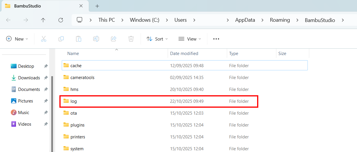Click Windows (C:) in address bar
Screen dimensions: 357x152
point(144,20)
